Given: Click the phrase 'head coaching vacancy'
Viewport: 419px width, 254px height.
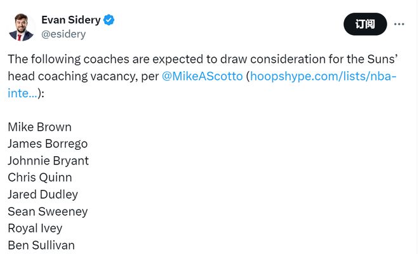Looking at the screenshot, I should 68,76.
